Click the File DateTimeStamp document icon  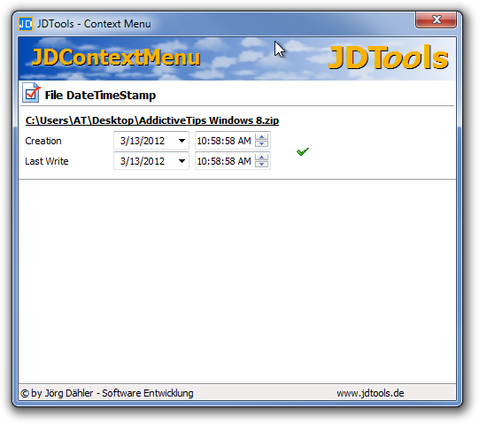tap(31, 93)
